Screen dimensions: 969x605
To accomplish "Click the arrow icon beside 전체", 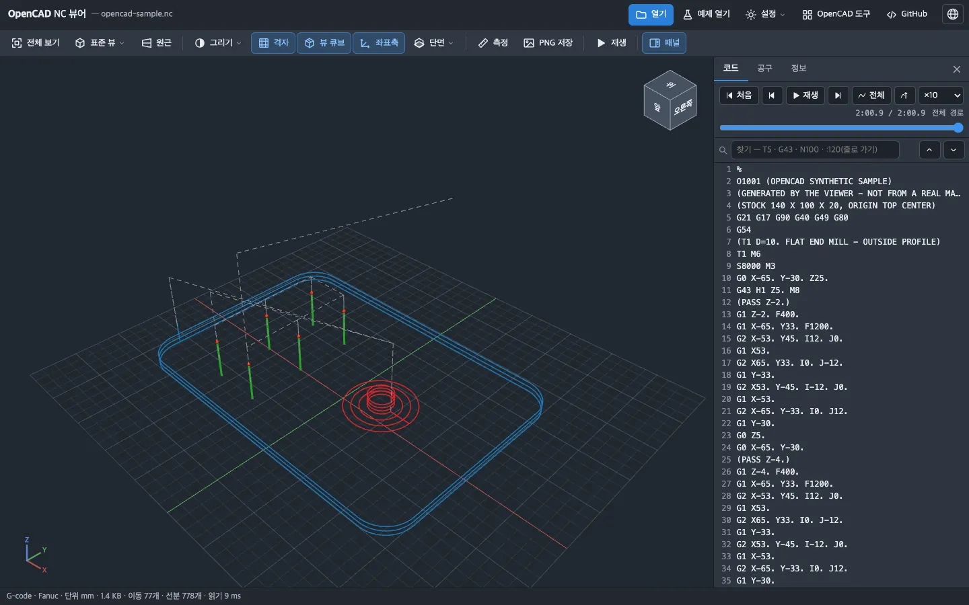I will (904, 95).
